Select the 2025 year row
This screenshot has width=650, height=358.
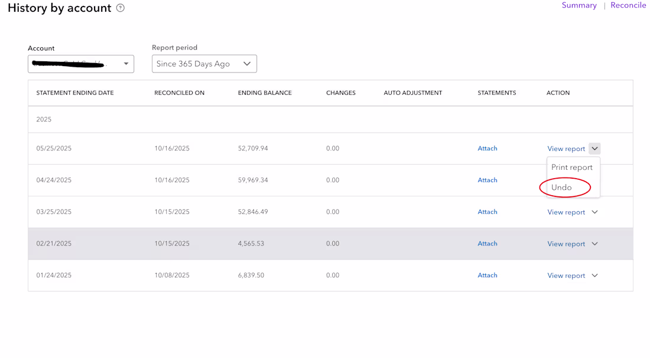pyautogui.click(x=44, y=119)
